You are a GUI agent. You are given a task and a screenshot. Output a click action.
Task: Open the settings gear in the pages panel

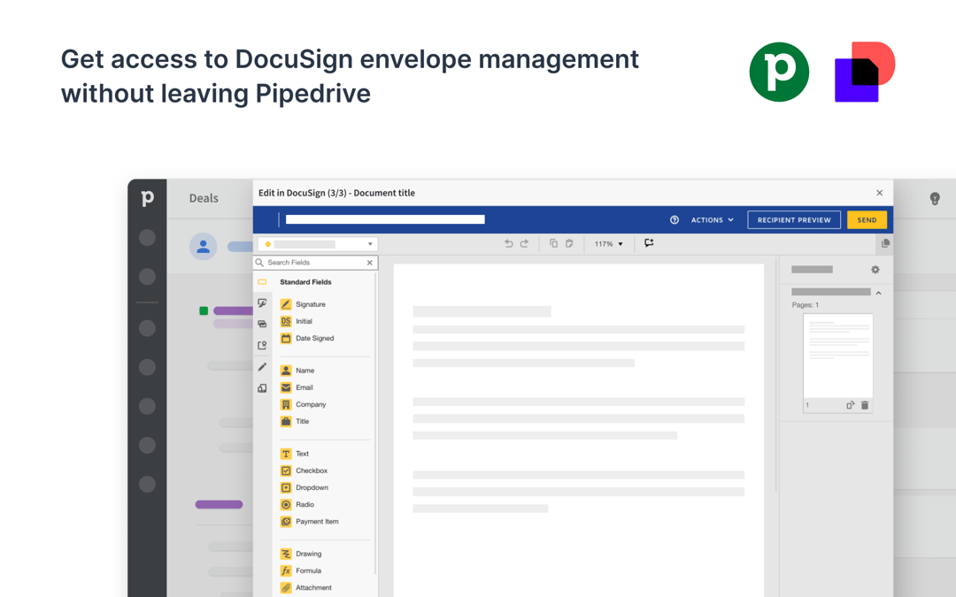(875, 269)
